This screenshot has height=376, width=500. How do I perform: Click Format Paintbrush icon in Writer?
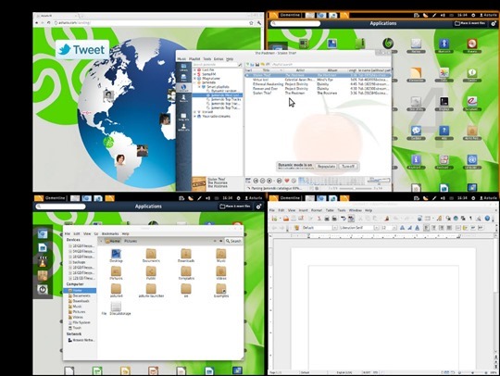[387, 219]
